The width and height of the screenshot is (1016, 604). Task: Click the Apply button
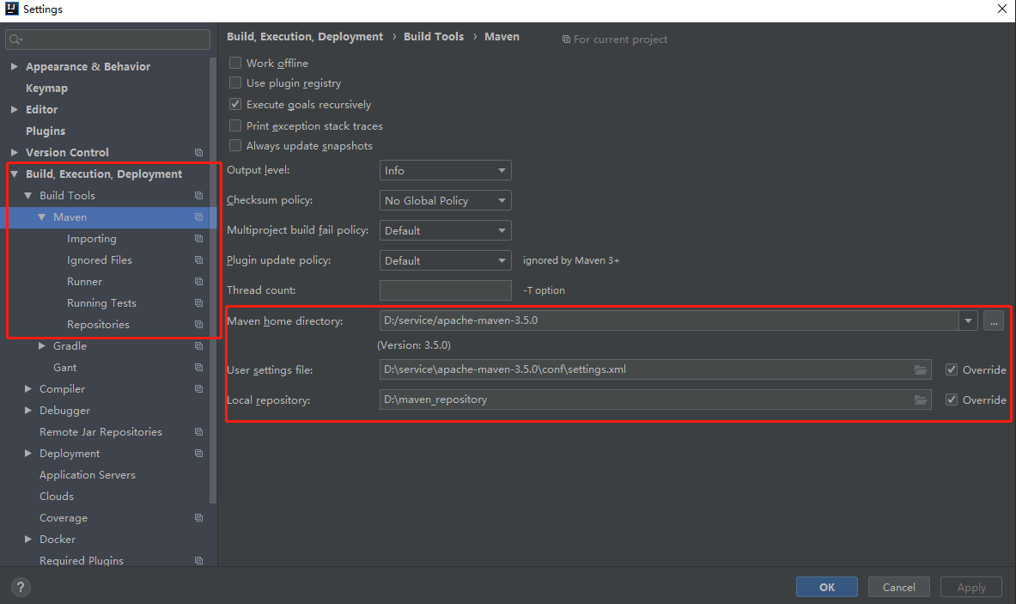tap(971, 587)
